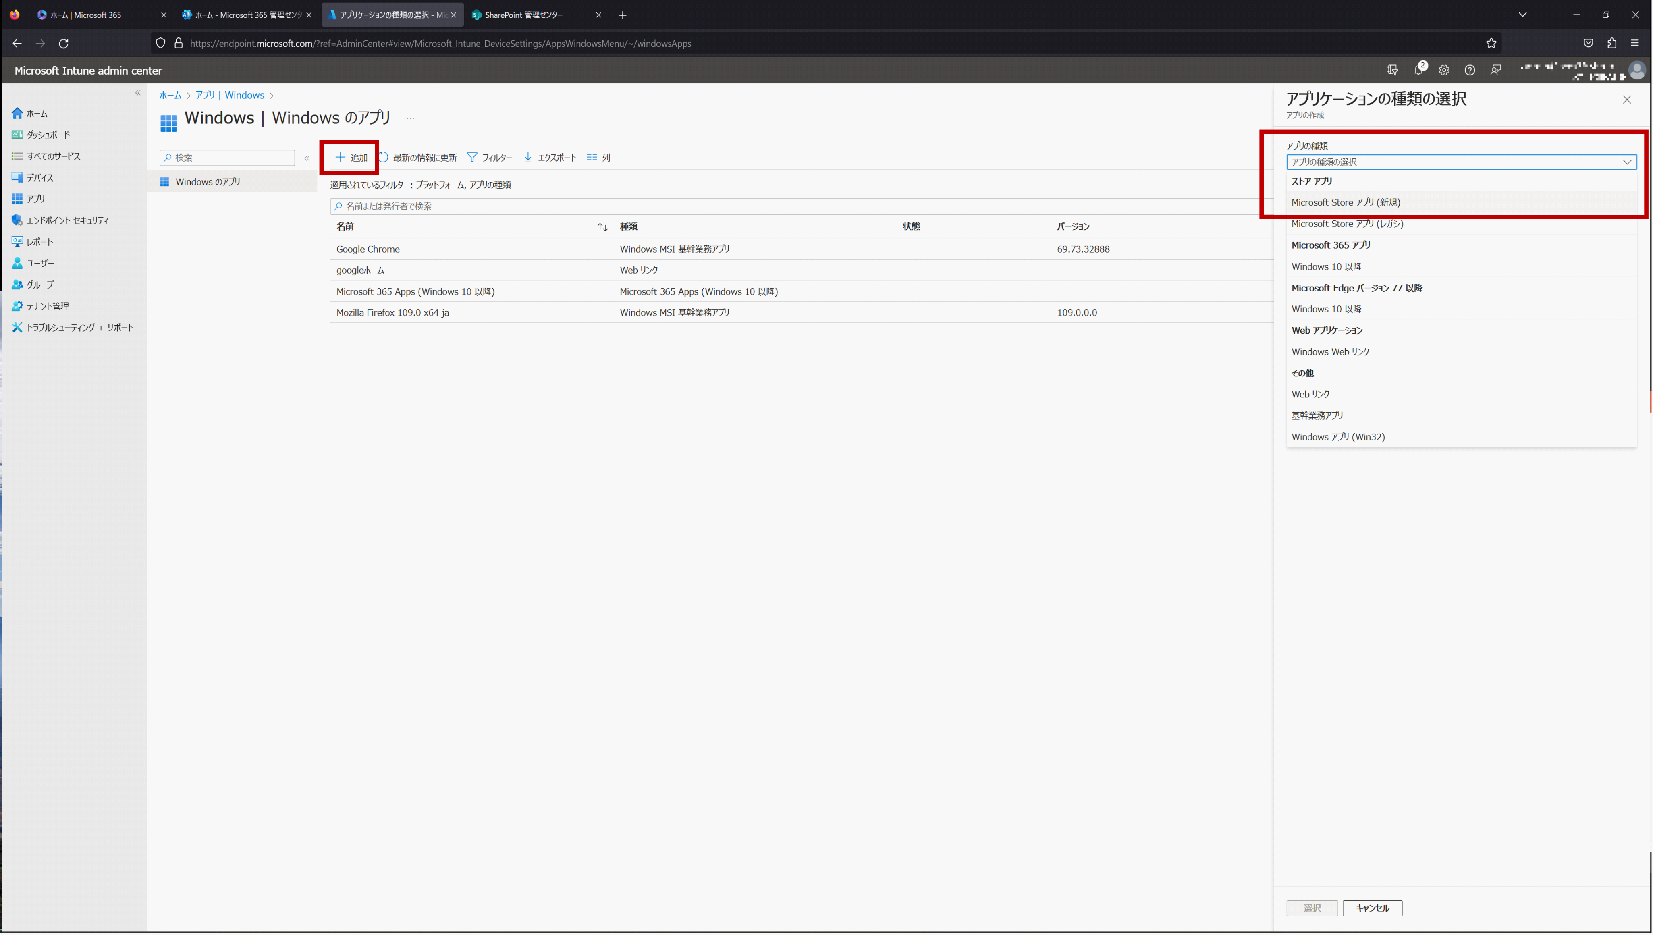Open エンドポイント セキュリティ in the sidebar

(60, 220)
